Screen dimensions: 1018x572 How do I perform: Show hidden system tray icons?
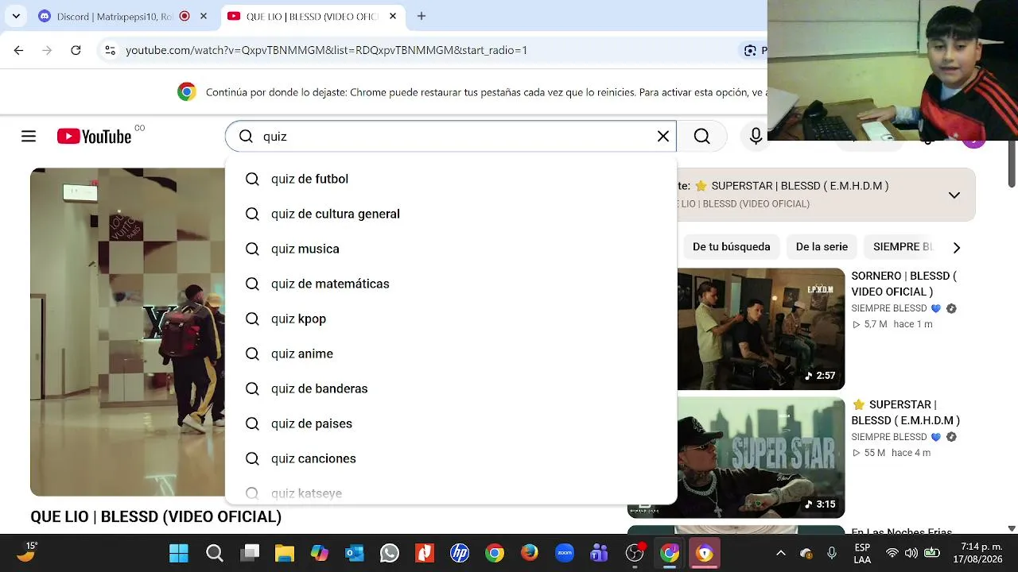click(x=781, y=553)
